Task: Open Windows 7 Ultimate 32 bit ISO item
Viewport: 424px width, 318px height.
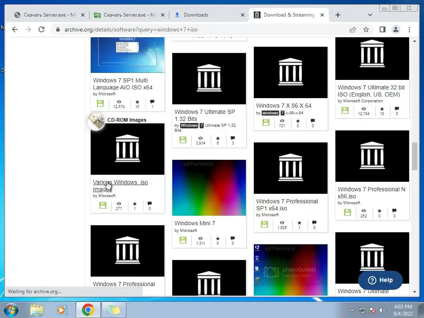Action: 371,91
